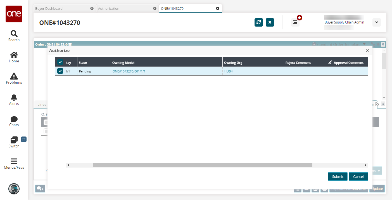Screen dimensions: 392x200
Task: Click the Order panel scroll-down arrow
Action: (x=384, y=98)
